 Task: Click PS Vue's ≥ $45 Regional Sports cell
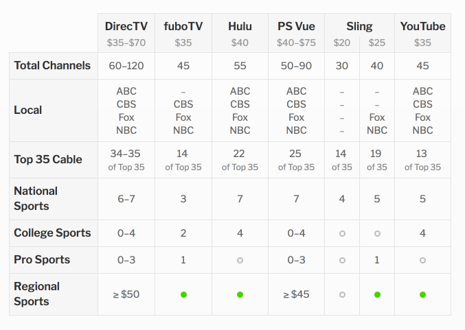296,294
